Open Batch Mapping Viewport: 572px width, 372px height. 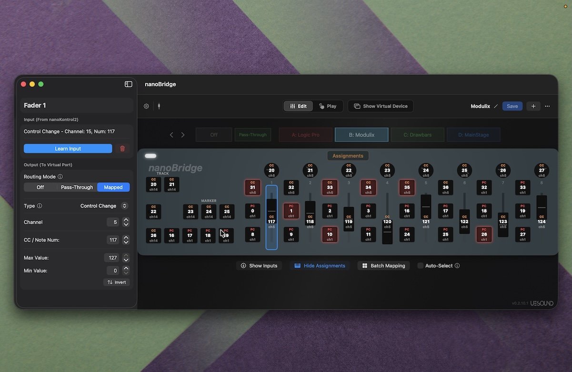(383, 266)
